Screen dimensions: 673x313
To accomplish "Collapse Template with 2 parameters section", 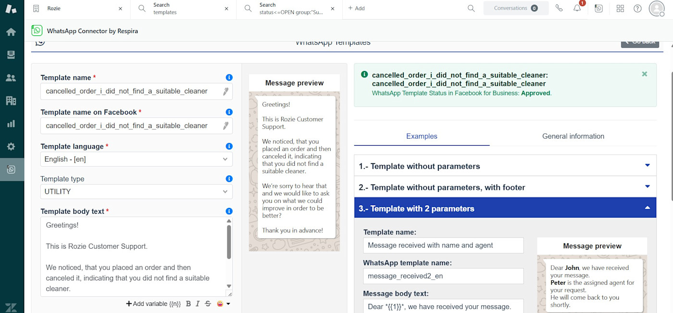I will [505, 208].
